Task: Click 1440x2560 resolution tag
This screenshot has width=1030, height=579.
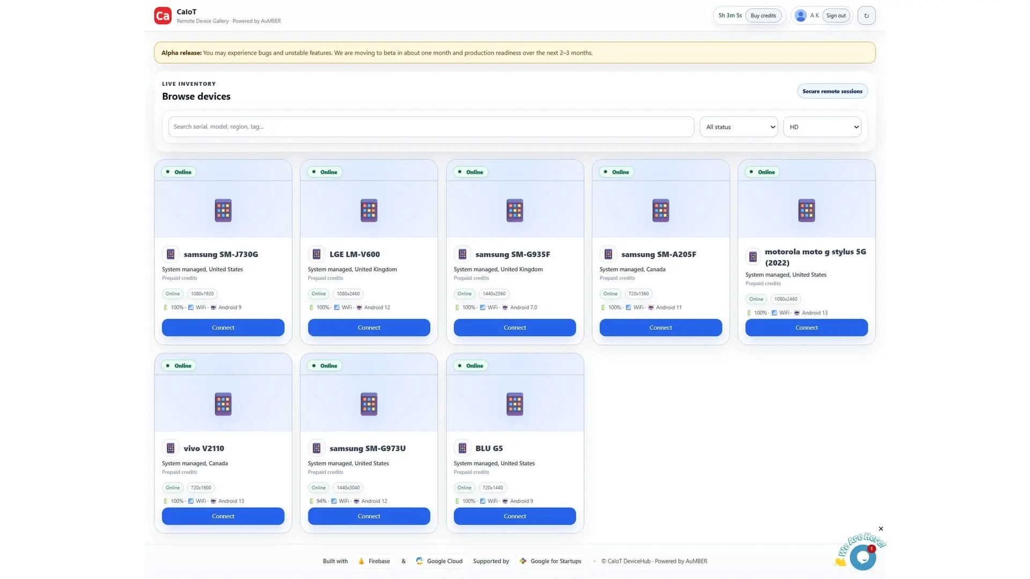Action: [x=494, y=294]
